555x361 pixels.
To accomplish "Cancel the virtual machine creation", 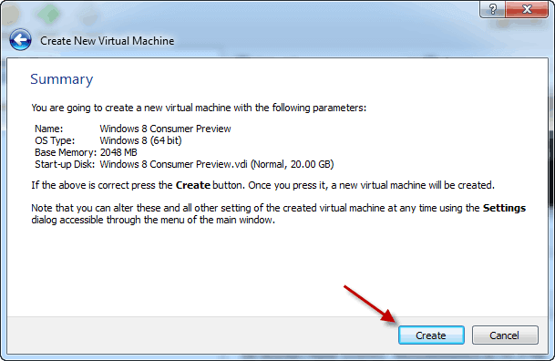I will (x=505, y=335).
